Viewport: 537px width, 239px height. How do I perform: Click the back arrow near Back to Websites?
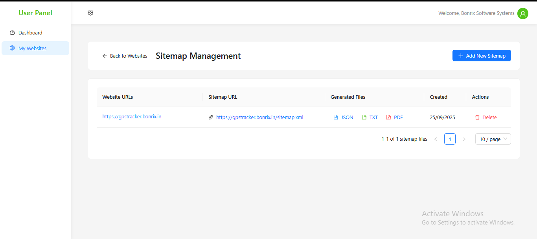[104, 56]
